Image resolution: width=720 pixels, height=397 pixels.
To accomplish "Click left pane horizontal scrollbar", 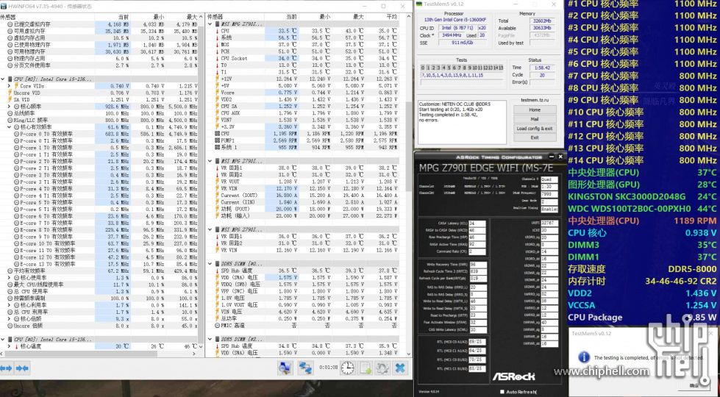I will [x=99, y=354].
